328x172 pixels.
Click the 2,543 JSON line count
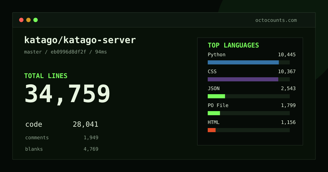tap(288, 88)
